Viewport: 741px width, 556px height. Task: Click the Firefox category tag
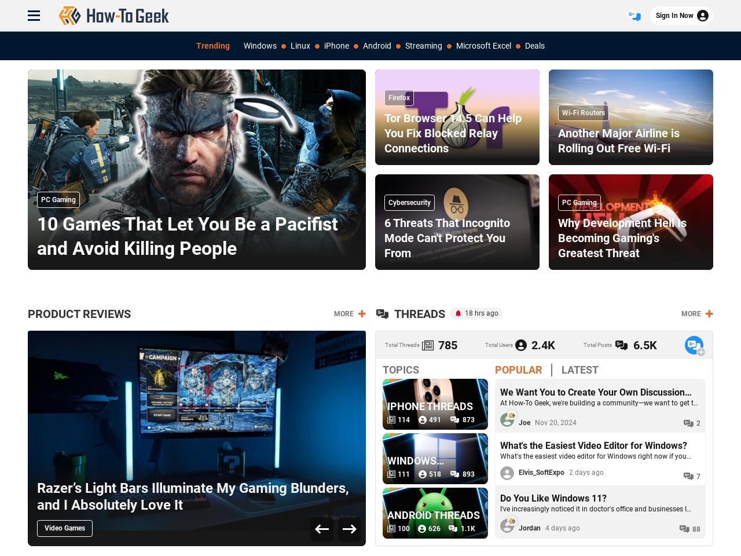point(399,98)
